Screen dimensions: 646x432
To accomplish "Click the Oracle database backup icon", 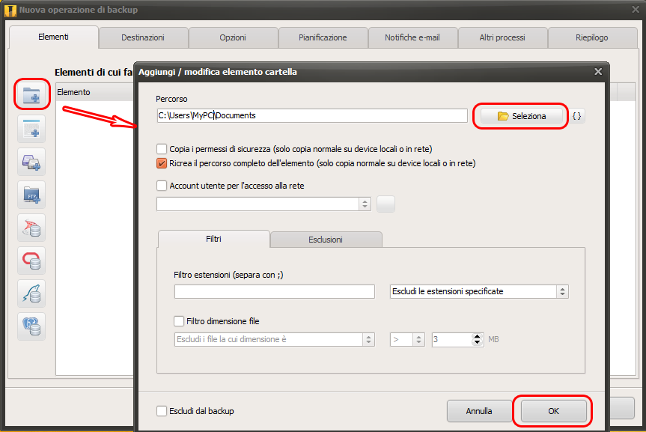I will (x=31, y=261).
